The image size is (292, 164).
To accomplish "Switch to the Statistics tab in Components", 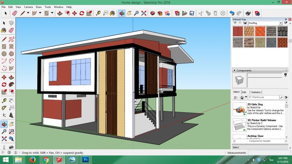I will [x=256, y=92].
